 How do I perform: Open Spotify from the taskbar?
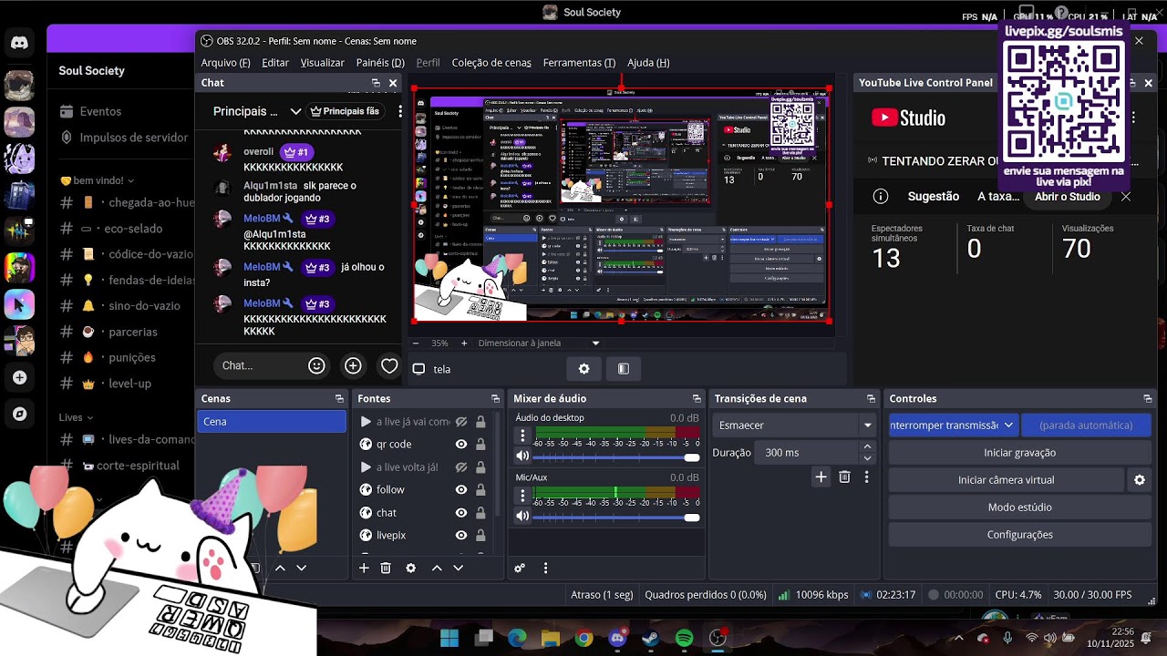[684, 639]
